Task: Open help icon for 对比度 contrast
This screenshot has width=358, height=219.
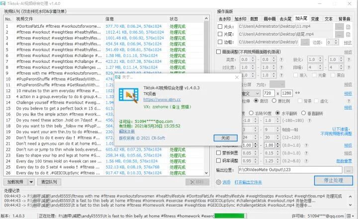Action: tap(281, 67)
